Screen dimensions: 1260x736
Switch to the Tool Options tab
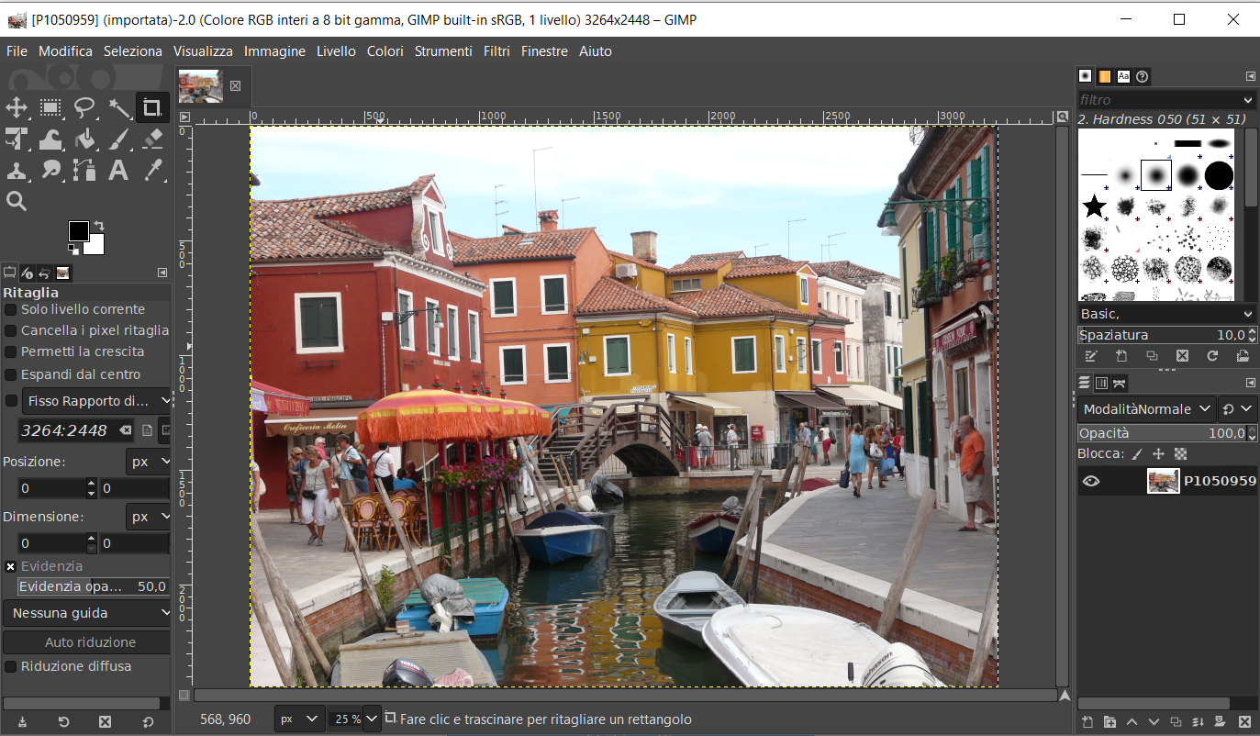click(x=10, y=273)
